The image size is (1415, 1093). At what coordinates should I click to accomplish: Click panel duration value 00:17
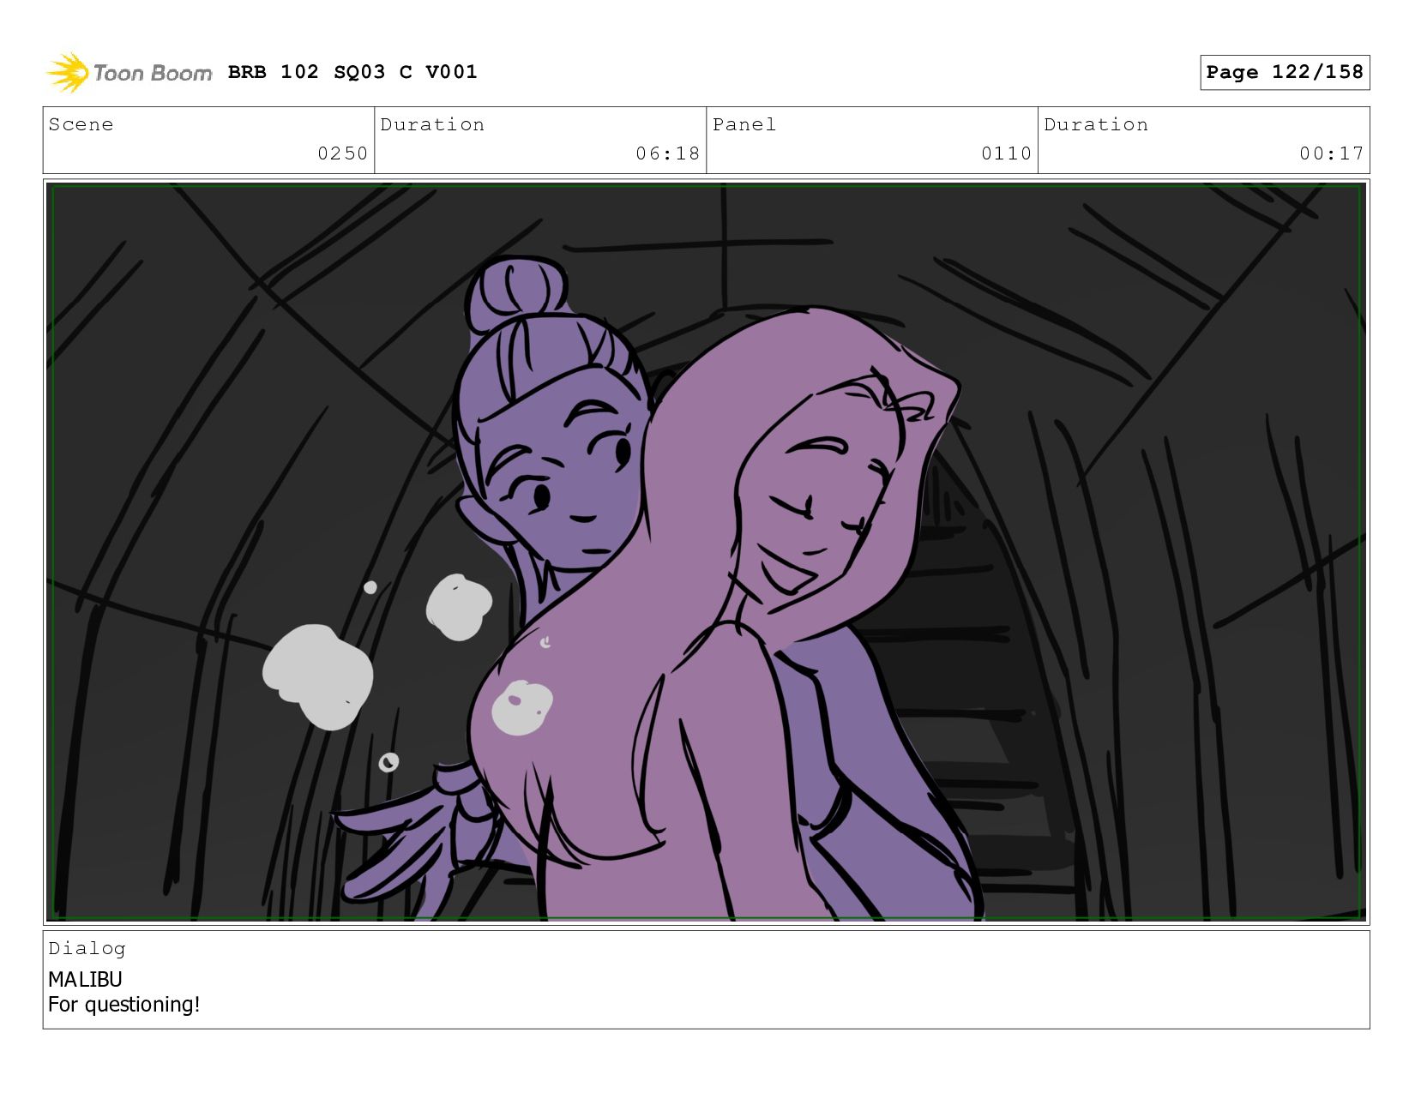click(x=1331, y=153)
